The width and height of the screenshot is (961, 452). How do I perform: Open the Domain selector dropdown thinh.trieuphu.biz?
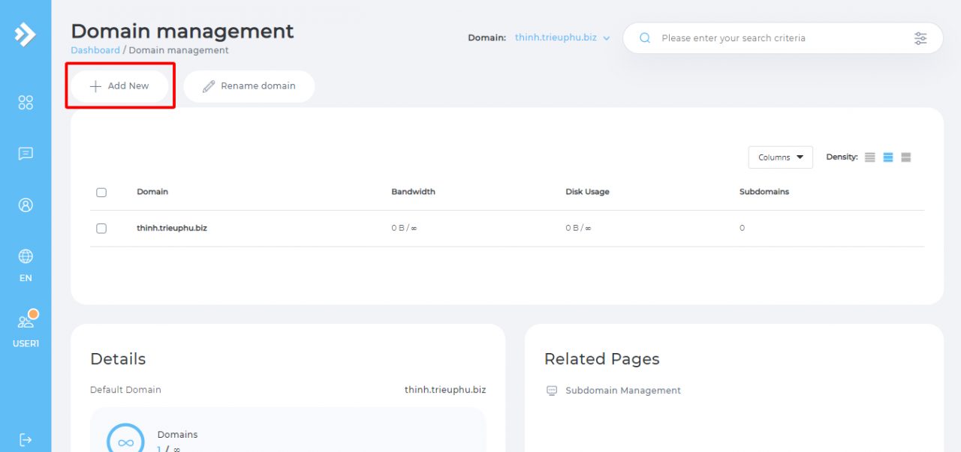tap(562, 37)
